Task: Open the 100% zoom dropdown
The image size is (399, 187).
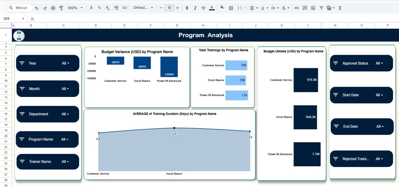Action: coord(75,8)
